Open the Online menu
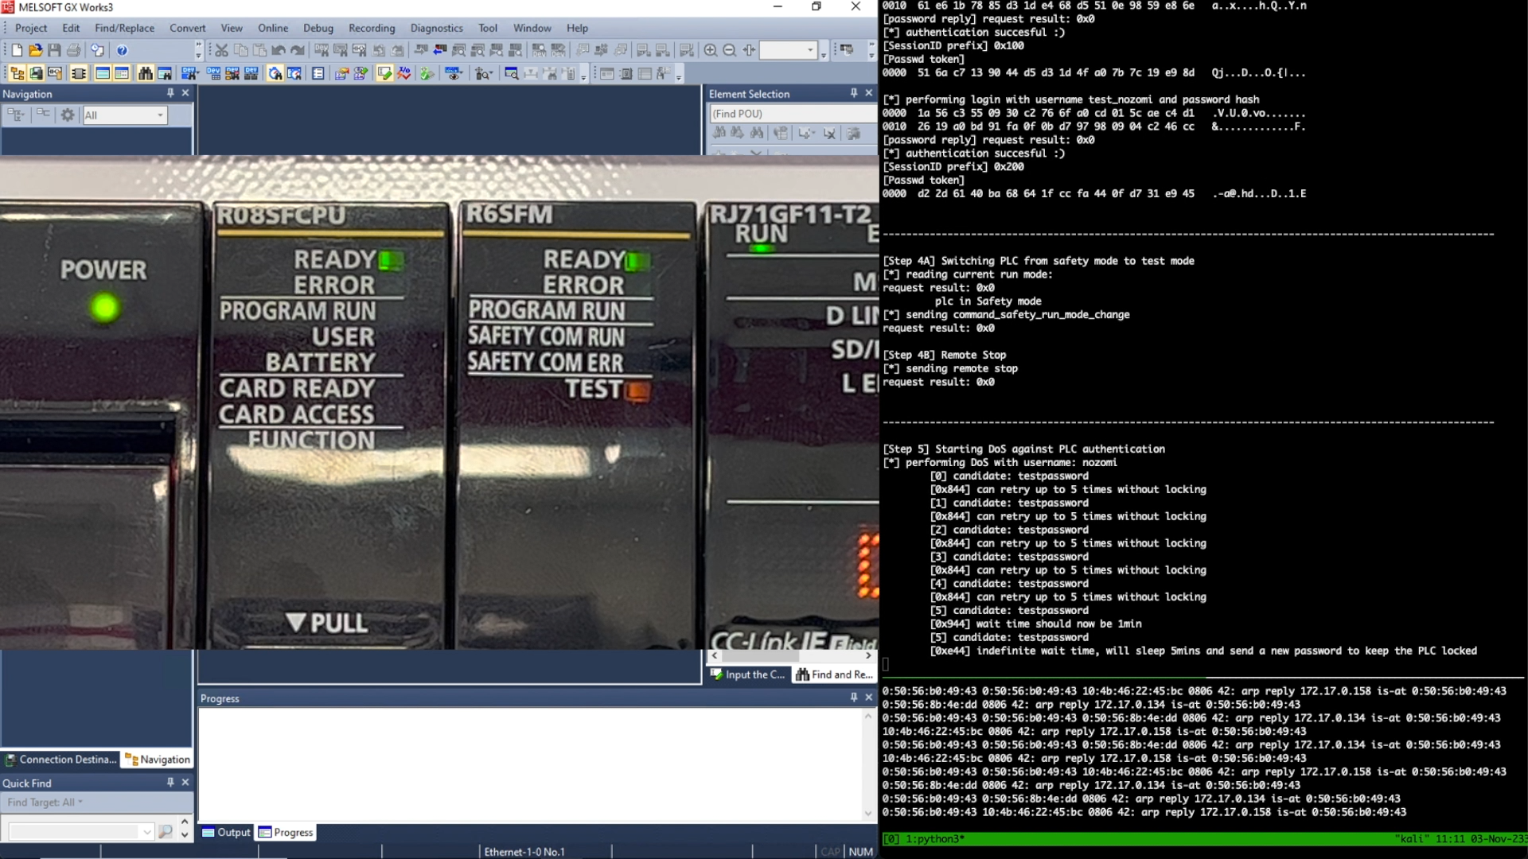Screen dimensions: 1528x859 click(x=272, y=28)
